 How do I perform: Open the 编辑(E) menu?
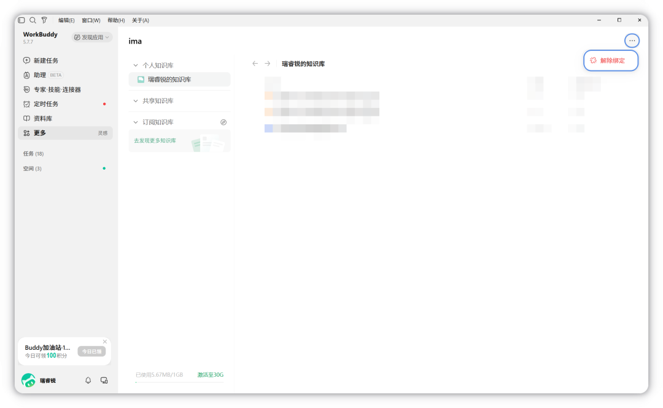66,20
